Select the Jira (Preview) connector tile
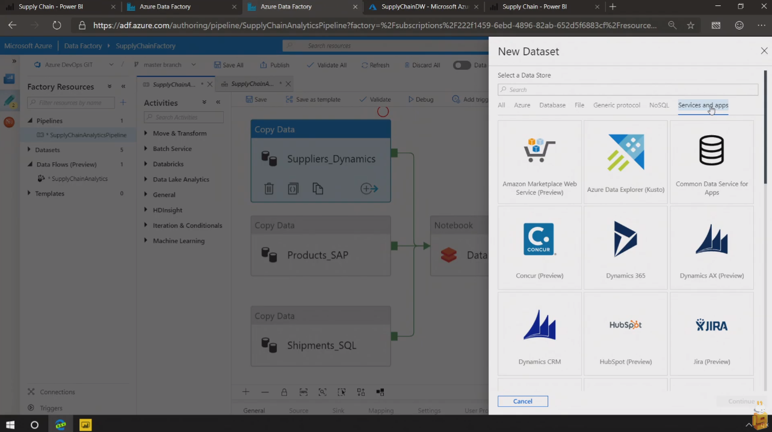Screen dimensions: 772x432 tap(711, 333)
